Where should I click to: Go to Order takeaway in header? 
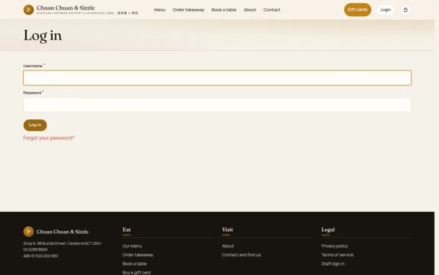[188, 10]
